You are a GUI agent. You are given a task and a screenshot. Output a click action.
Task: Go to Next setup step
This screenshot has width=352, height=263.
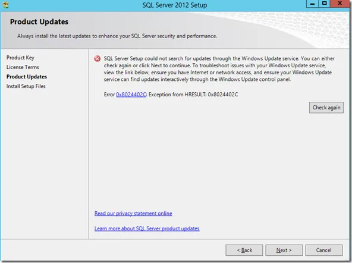pyautogui.click(x=284, y=250)
